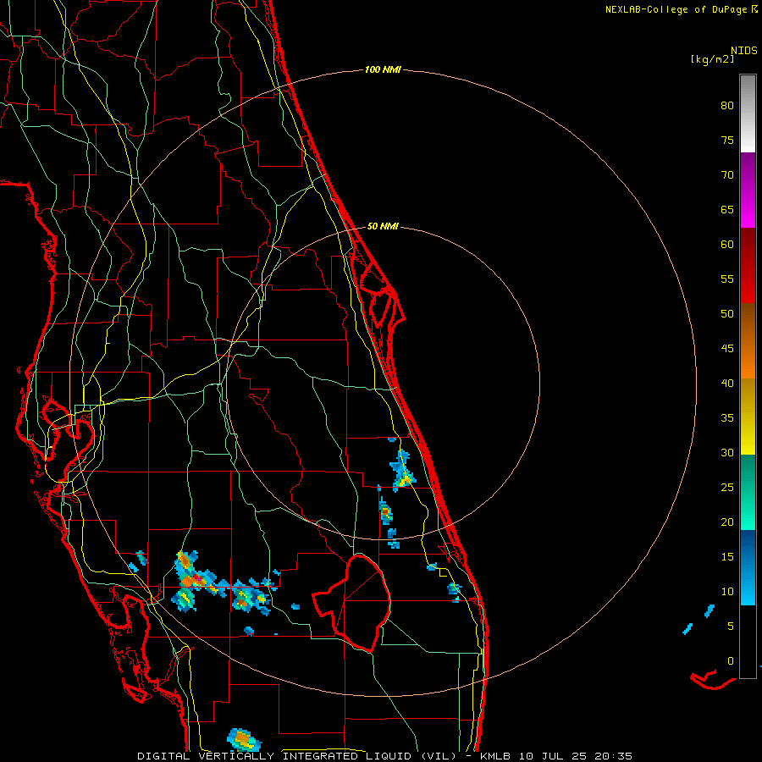Click the green-teal segment of the color bar
The image size is (762, 762).
tap(748, 492)
